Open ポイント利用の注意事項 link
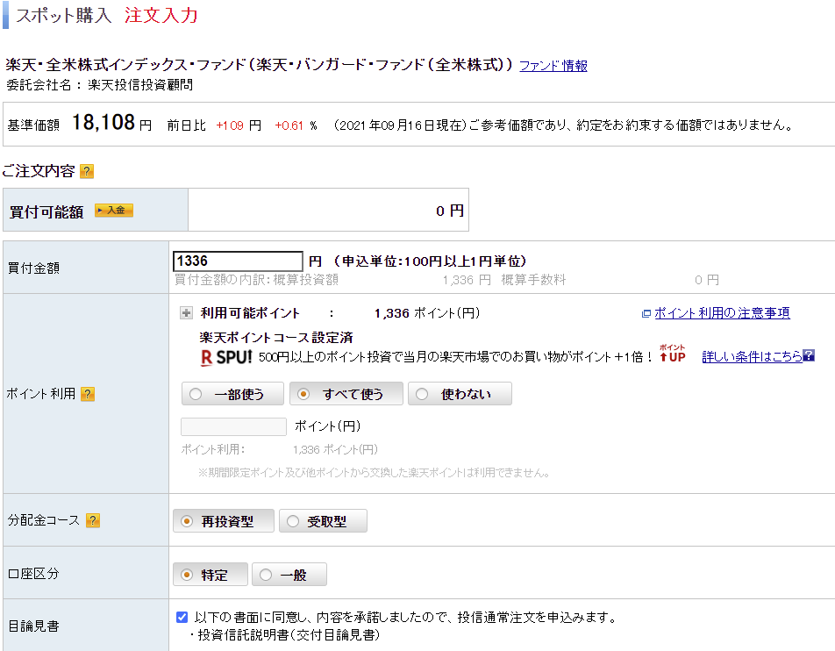 tap(722, 312)
